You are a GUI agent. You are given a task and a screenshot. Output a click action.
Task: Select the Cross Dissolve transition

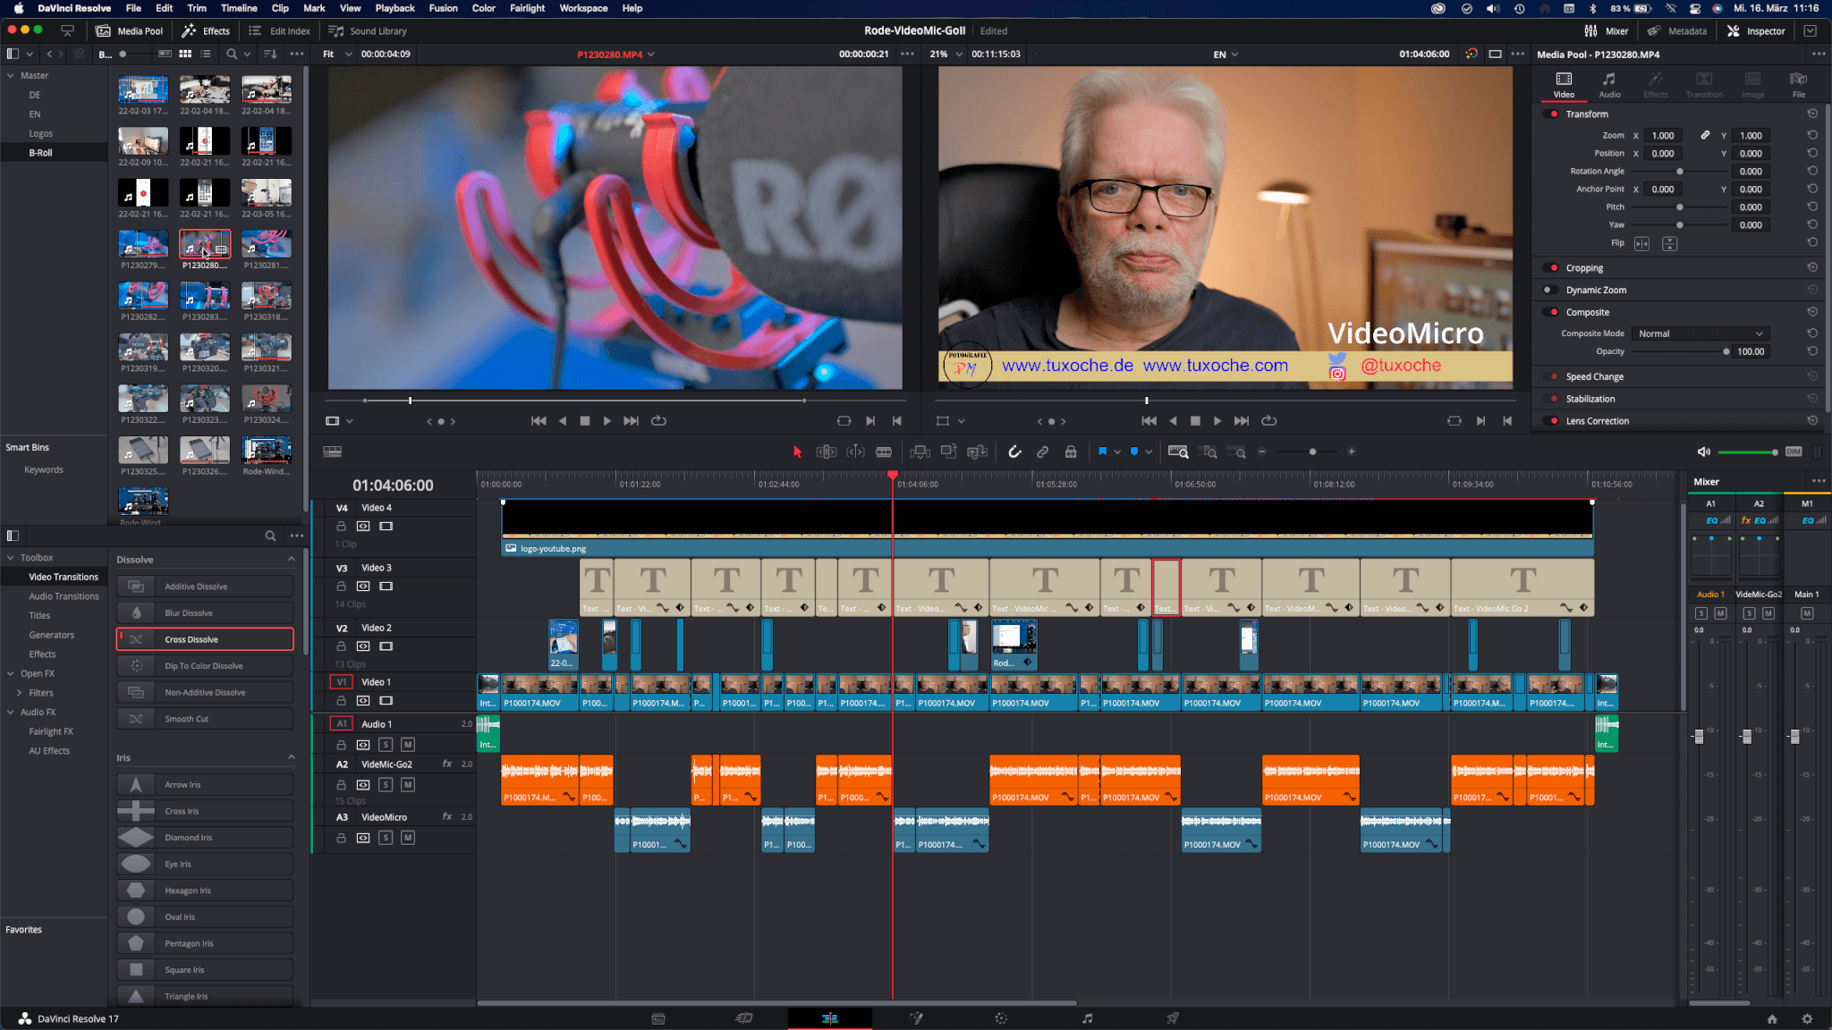[x=205, y=639]
